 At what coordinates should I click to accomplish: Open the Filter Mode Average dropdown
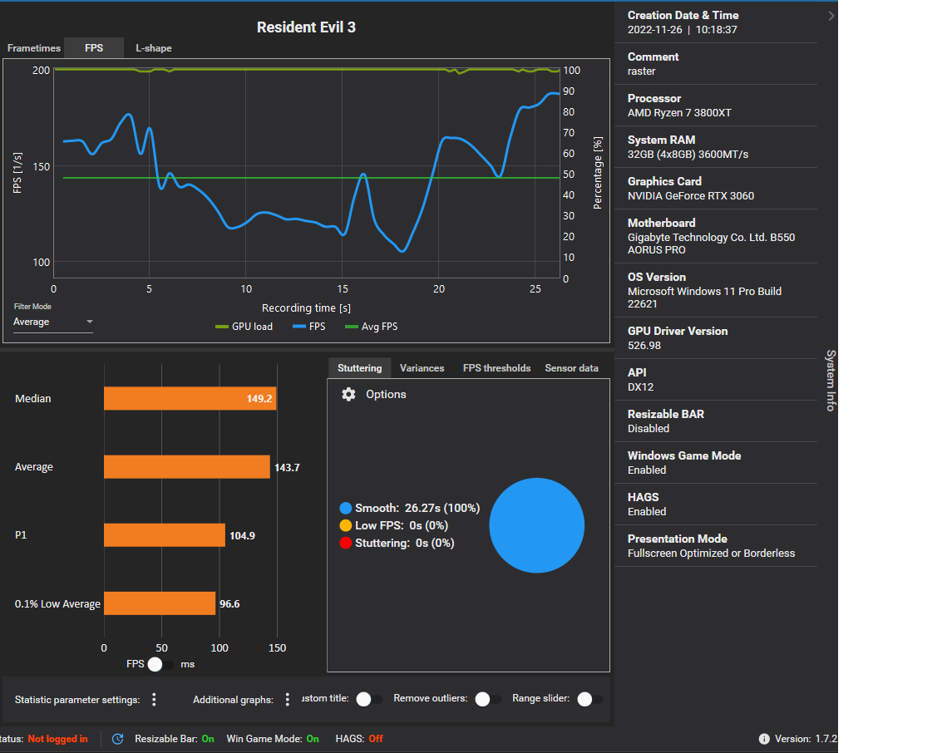[x=53, y=322]
